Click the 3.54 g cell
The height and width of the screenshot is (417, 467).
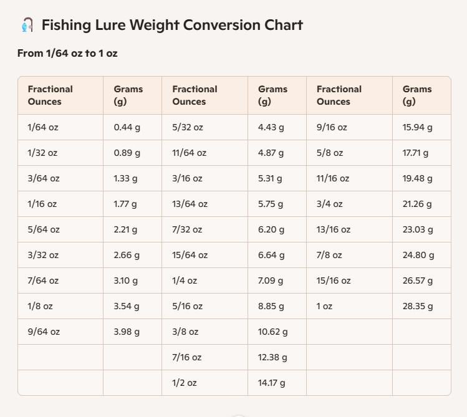(127, 306)
